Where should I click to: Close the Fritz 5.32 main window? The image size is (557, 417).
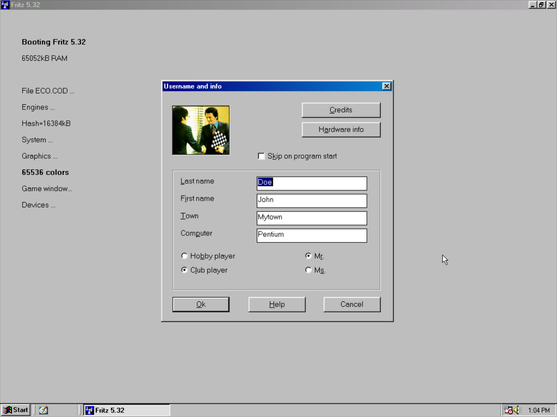click(551, 5)
